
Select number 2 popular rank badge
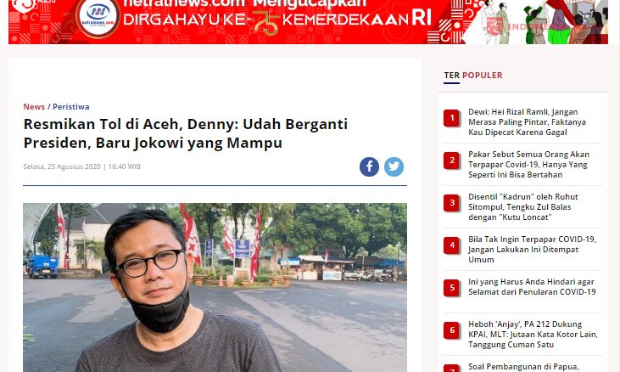[452, 161]
